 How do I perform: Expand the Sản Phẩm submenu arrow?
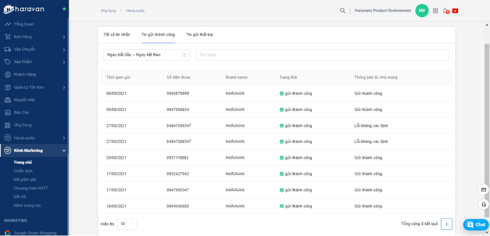click(x=64, y=62)
